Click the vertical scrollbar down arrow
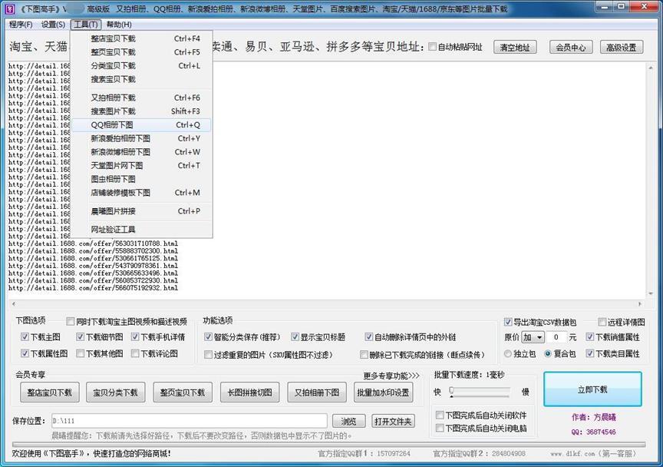The width and height of the screenshot is (663, 467). (x=650, y=294)
